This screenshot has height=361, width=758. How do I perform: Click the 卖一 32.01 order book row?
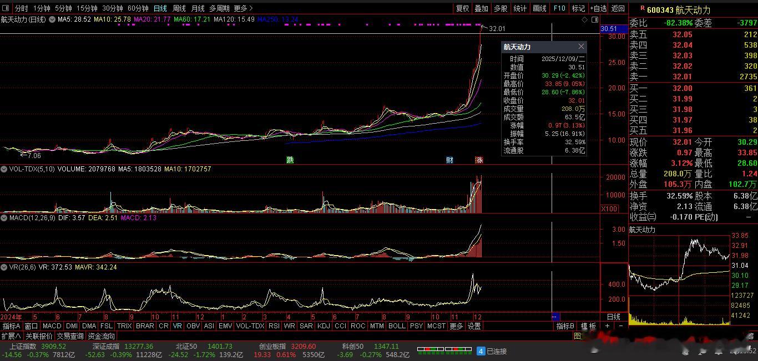click(x=693, y=77)
